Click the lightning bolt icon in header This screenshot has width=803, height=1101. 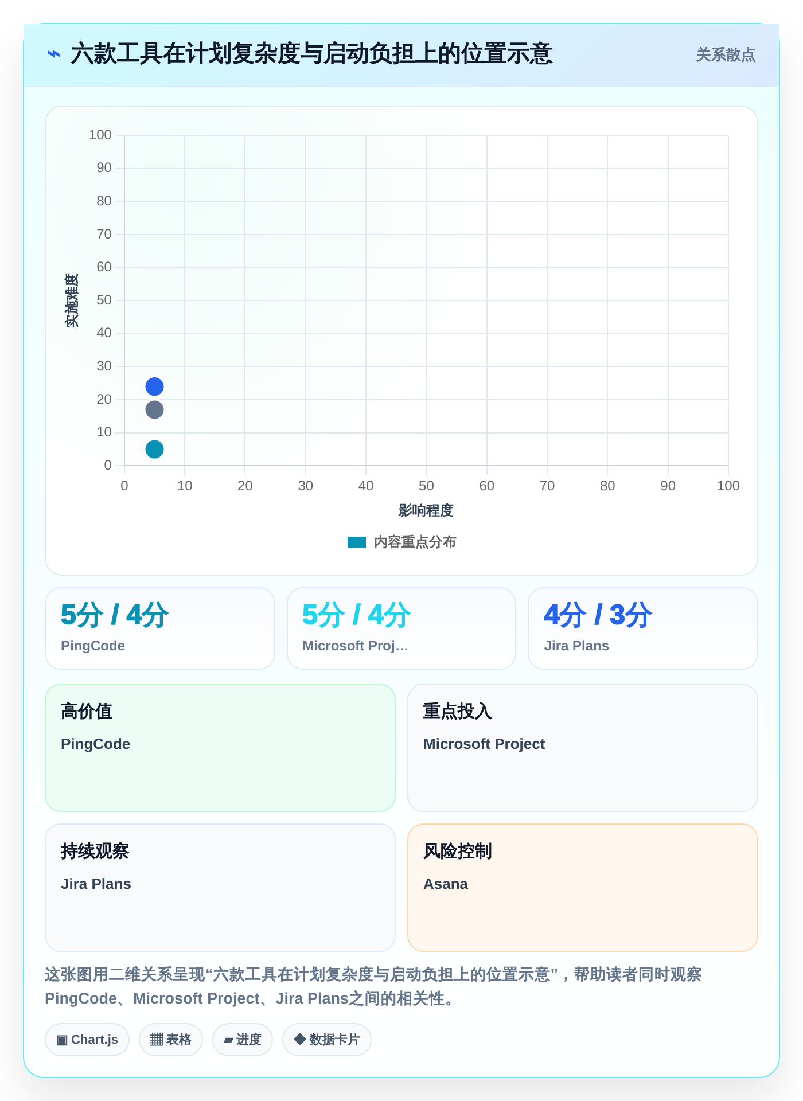coord(54,54)
